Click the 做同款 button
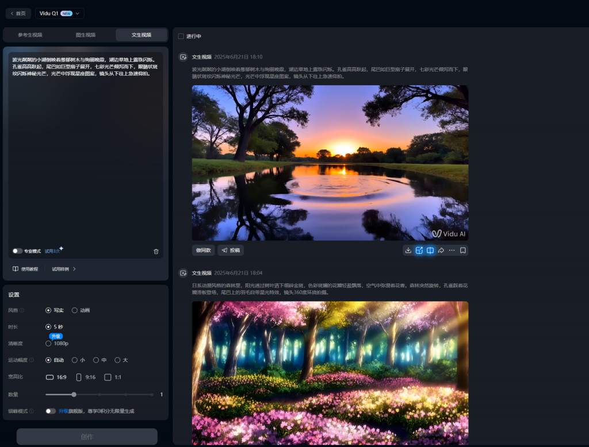Image resolution: width=589 pixels, height=447 pixels. coord(203,251)
